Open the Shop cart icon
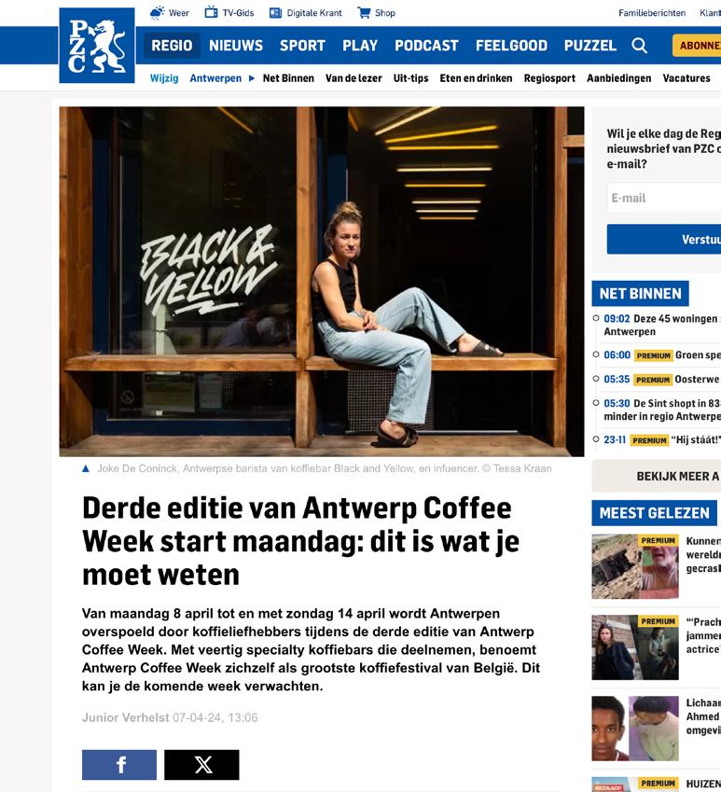Screen dimensions: 721x792 [x=364, y=13]
